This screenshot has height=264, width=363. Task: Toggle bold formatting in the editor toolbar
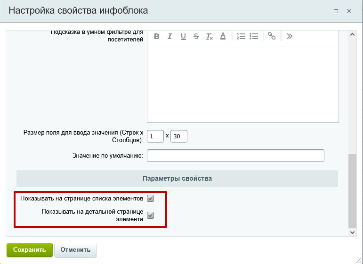click(156, 36)
